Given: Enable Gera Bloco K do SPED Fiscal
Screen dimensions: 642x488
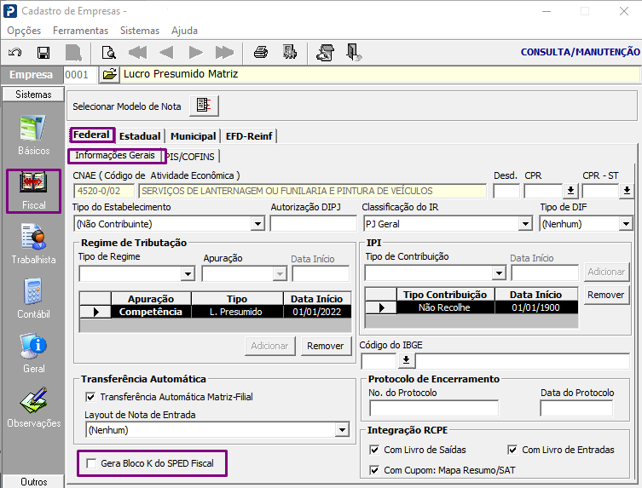Looking at the screenshot, I should (x=91, y=464).
